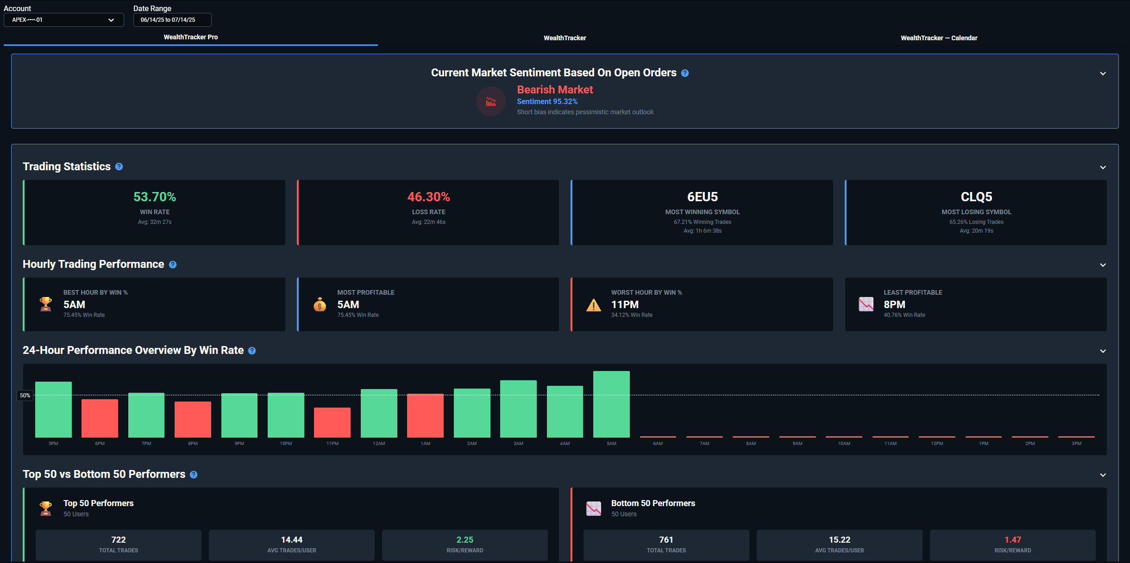Screen dimensions: 1130x563
Task: Click the Date Range field 06/14/25 to 07/14/25
Action: click(x=172, y=20)
